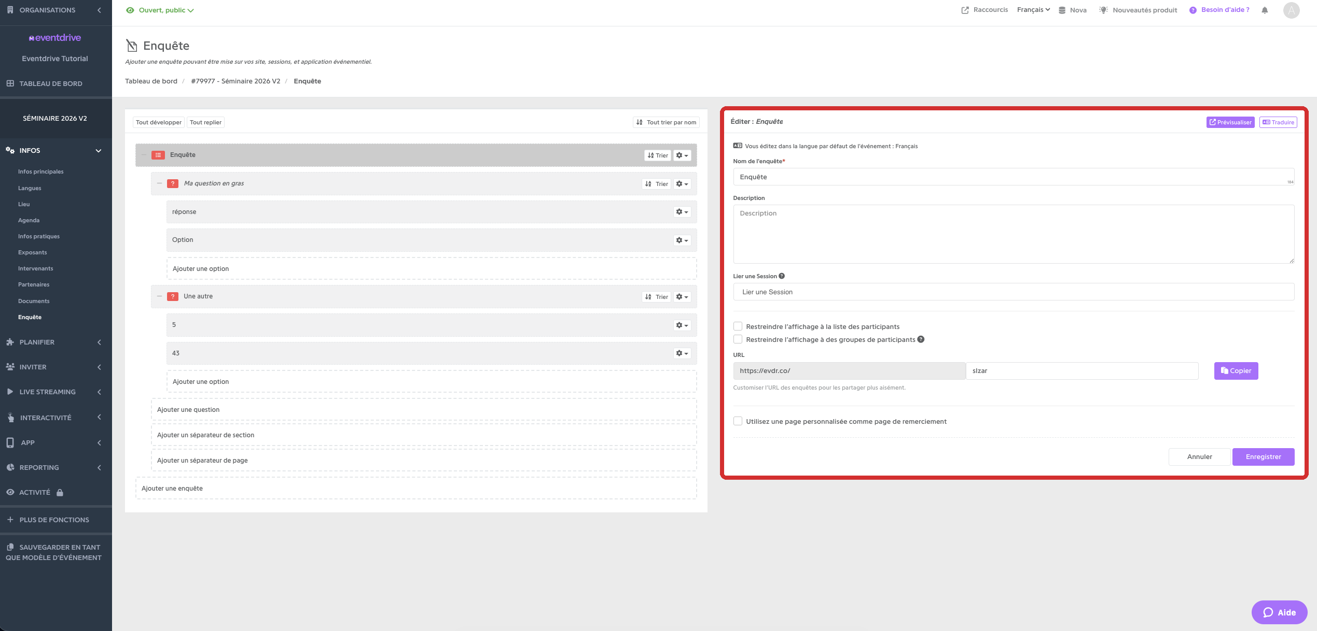Collapse the 'Ma question en gras' question
Image resolution: width=1317 pixels, height=631 pixels.
159,183
